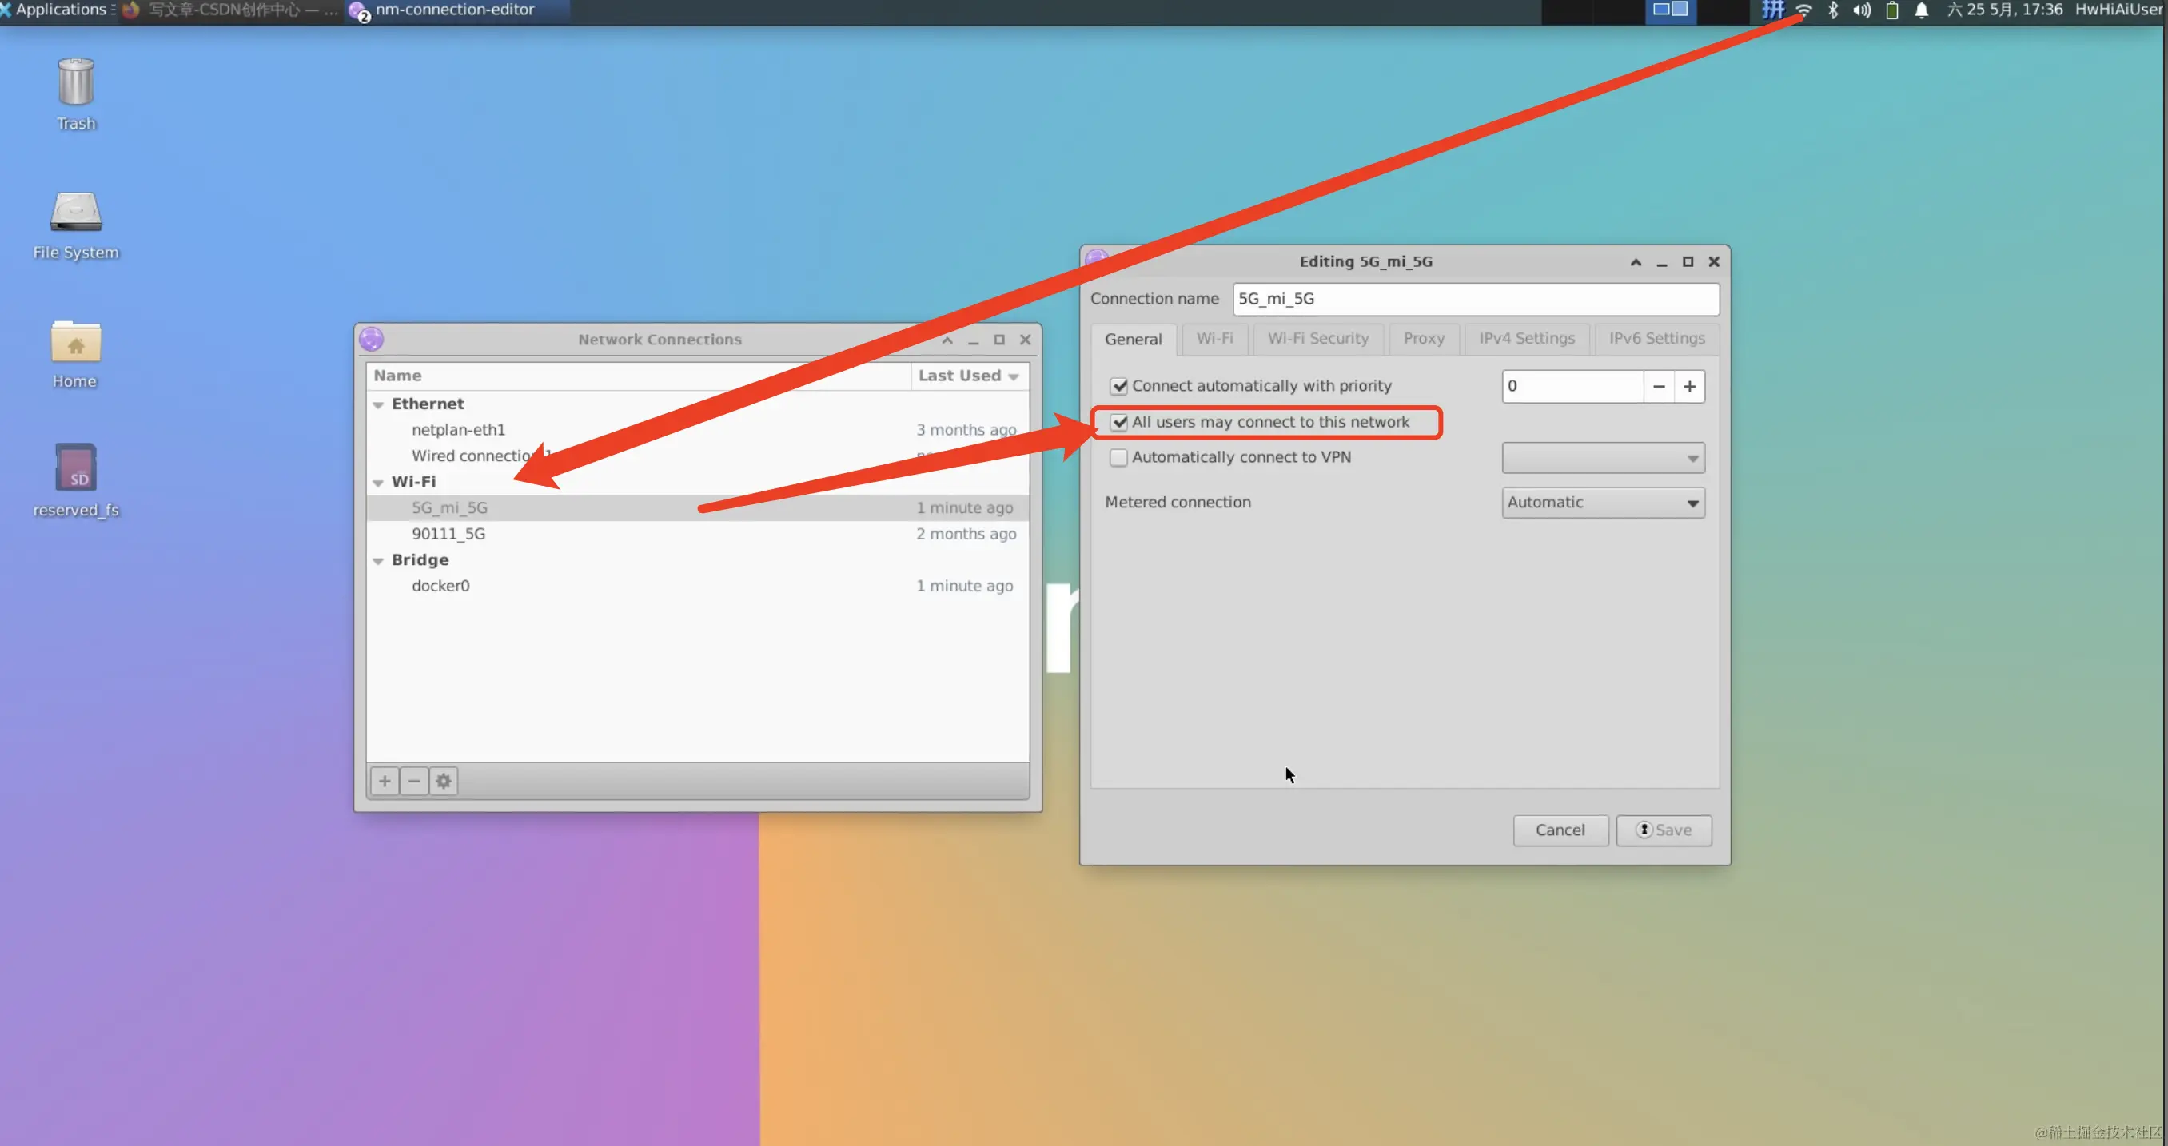The image size is (2168, 1146).
Task: Click the notification bell icon
Action: (x=1922, y=11)
